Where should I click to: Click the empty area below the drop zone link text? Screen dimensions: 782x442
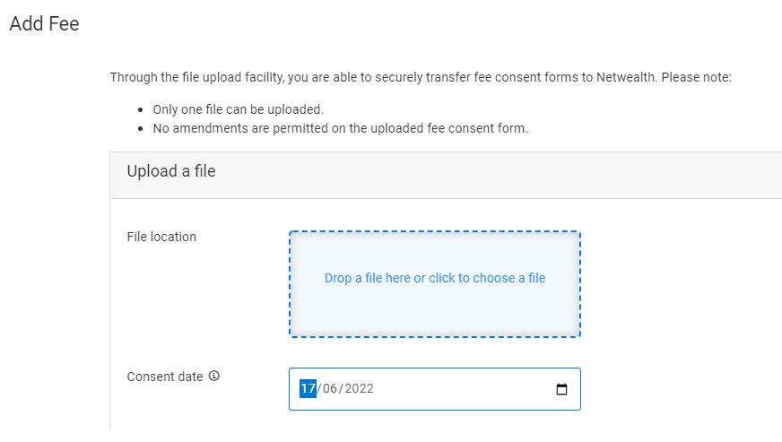[434, 314]
